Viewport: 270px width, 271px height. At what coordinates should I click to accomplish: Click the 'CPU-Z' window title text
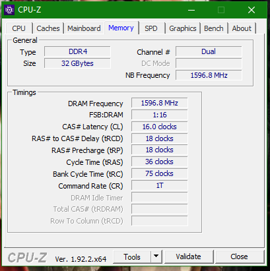click(x=30, y=10)
